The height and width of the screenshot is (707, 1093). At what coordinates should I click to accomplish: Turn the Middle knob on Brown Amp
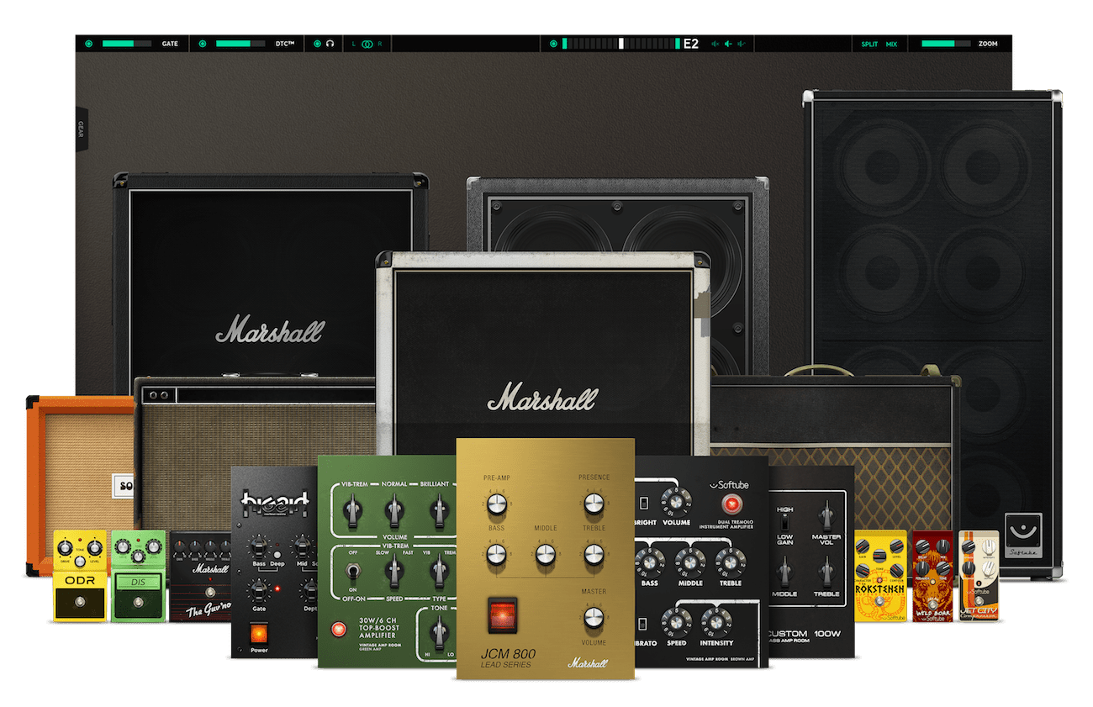click(689, 561)
